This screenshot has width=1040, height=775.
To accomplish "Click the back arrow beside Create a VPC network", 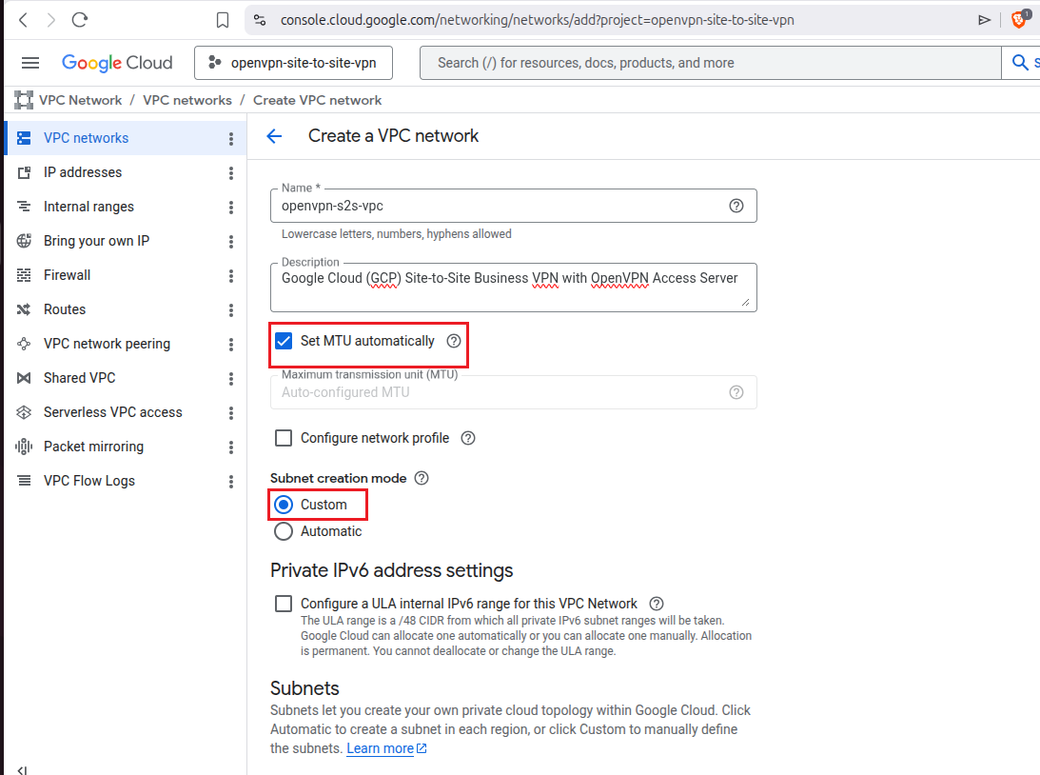I will point(274,137).
